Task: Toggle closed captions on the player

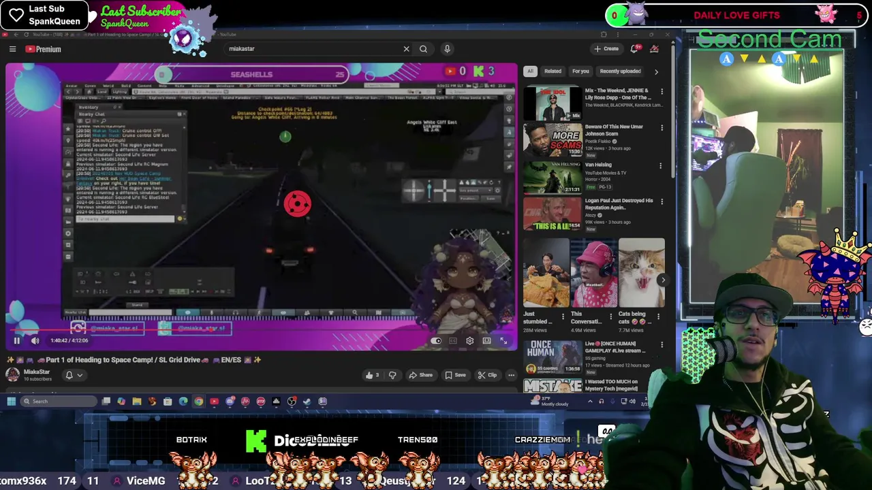Action: tap(453, 340)
